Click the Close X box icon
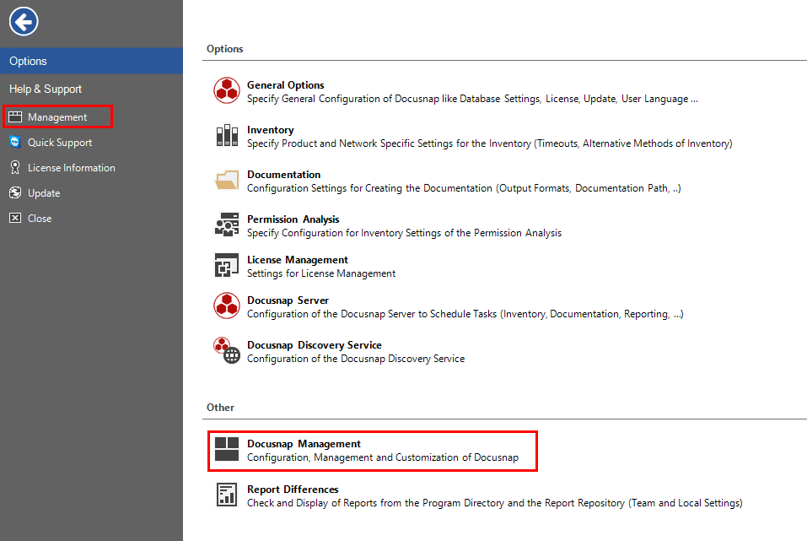Viewport: 807px width, 541px height. [x=15, y=218]
